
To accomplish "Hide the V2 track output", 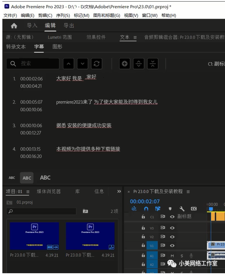I will click(x=172, y=237).
